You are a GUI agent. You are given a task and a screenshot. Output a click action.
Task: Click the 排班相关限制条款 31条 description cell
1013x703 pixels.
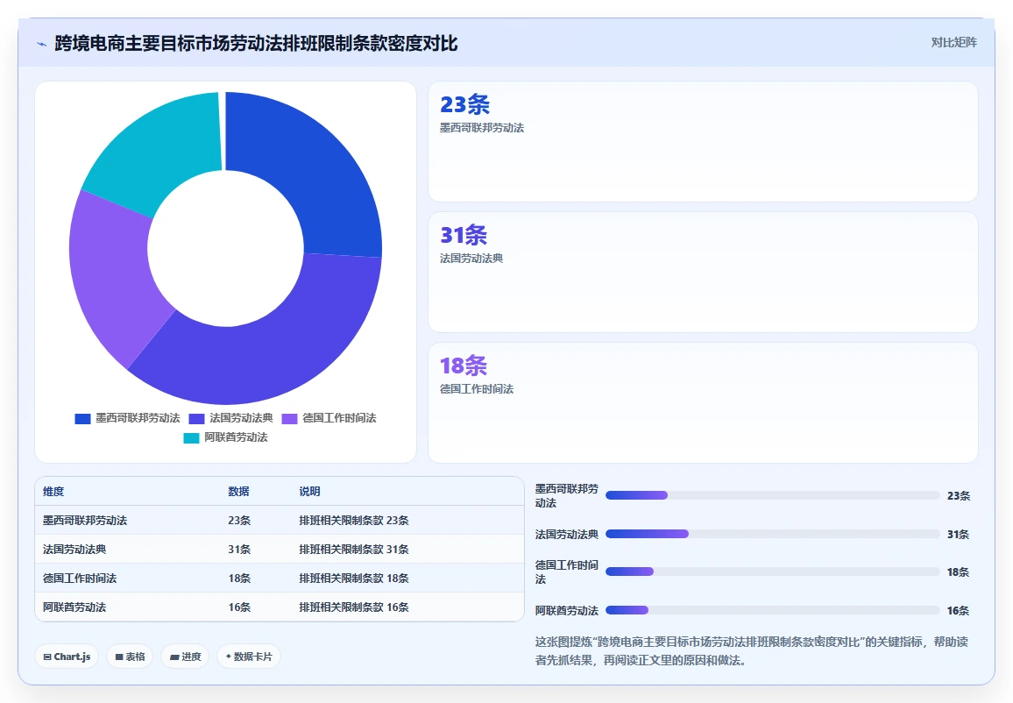[x=353, y=550]
